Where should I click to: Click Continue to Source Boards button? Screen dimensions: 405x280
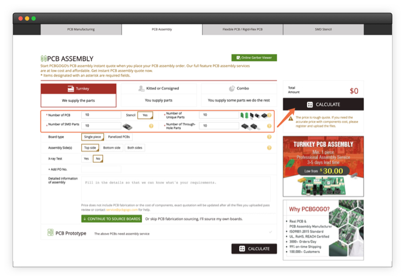point(112,219)
